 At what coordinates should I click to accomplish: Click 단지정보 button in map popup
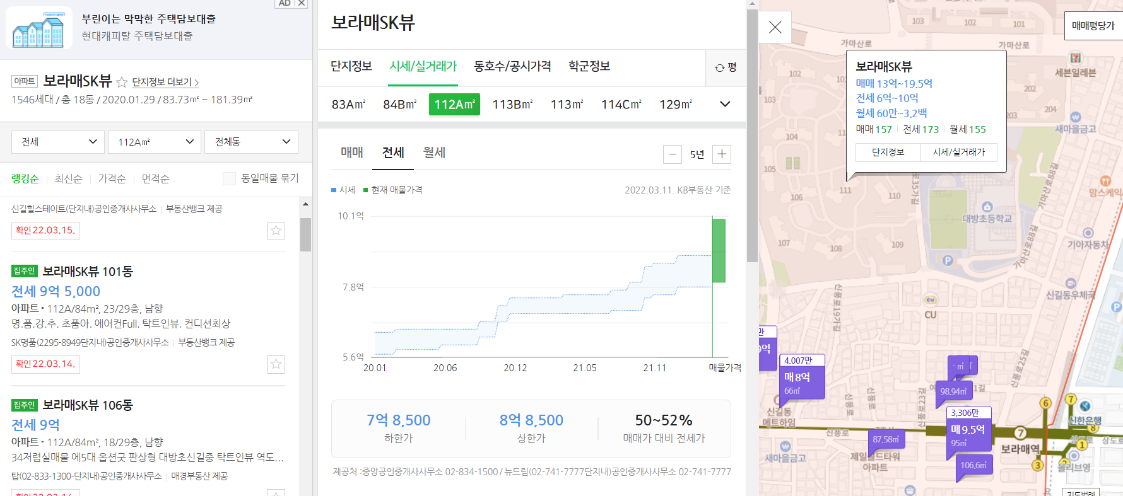coord(888,153)
